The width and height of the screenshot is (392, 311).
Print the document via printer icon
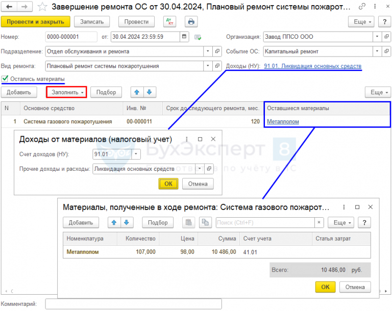[x=191, y=22]
